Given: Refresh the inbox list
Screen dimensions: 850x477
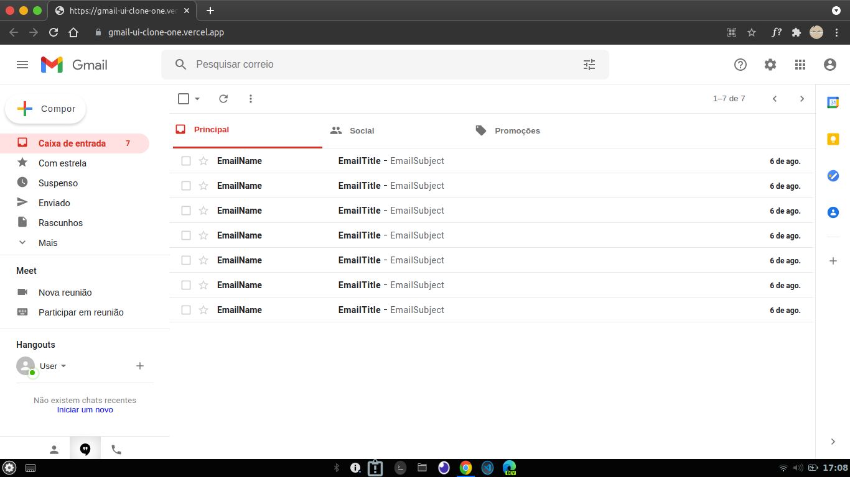Looking at the screenshot, I should 223,98.
